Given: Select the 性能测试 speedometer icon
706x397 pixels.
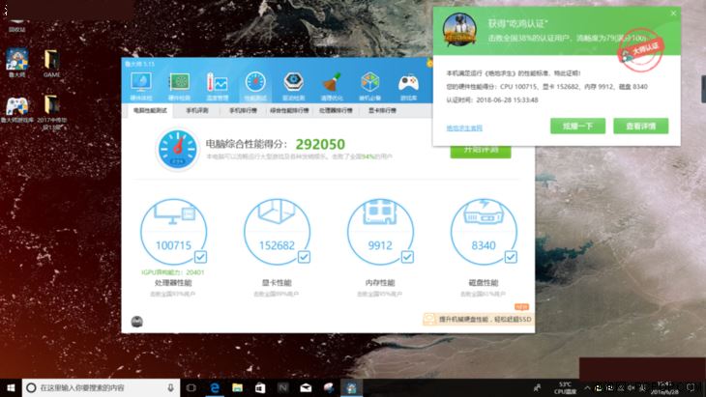Looking at the screenshot, I should (255, 85).
